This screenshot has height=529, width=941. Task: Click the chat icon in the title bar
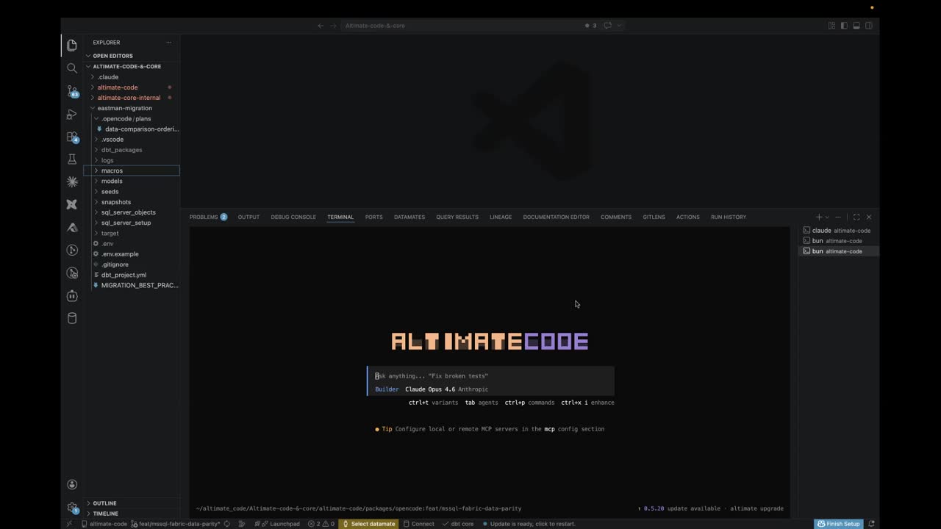coord(607,26)
